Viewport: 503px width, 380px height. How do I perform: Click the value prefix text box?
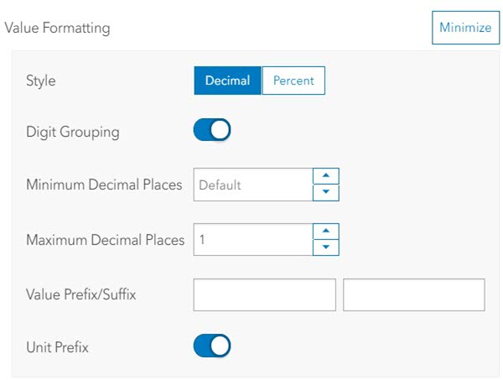coord(264,295)
